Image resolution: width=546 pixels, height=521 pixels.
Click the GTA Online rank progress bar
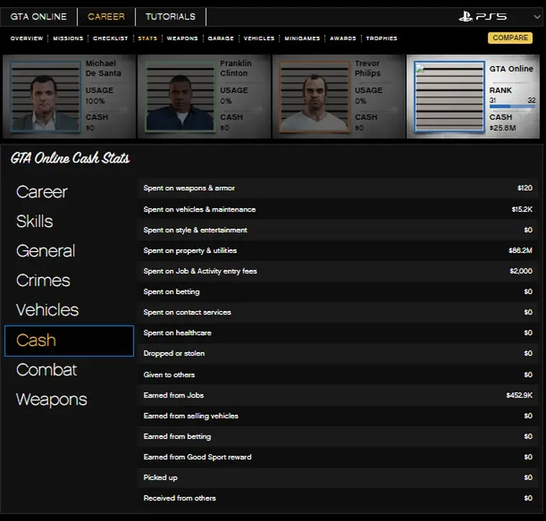pos(512,106)
